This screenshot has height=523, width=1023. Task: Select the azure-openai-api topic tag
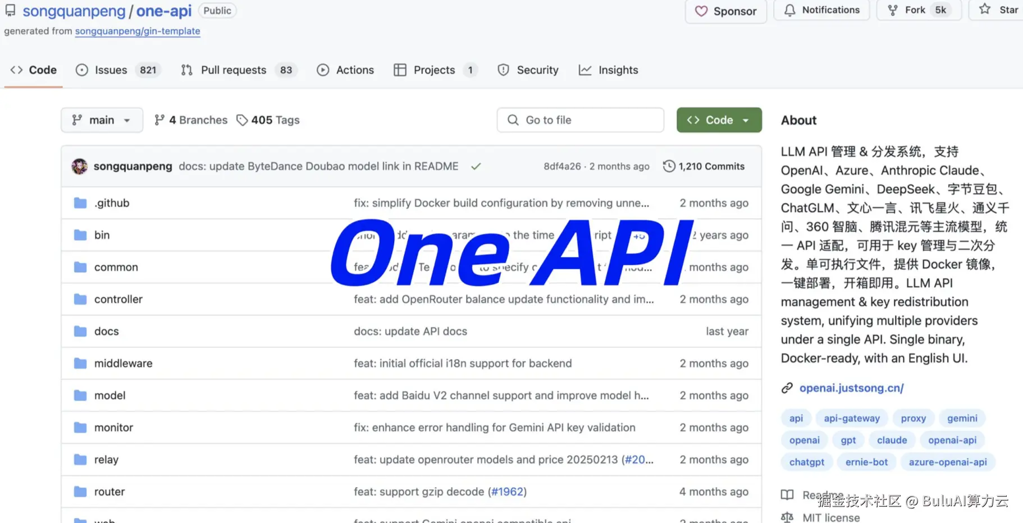point(948,462)
